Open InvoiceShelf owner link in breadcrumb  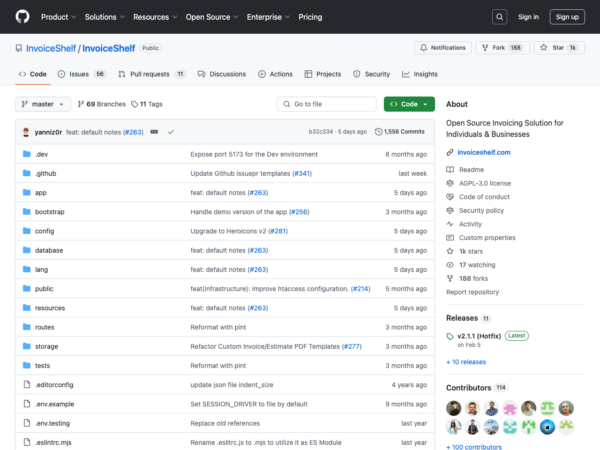[x=51, y=48]
